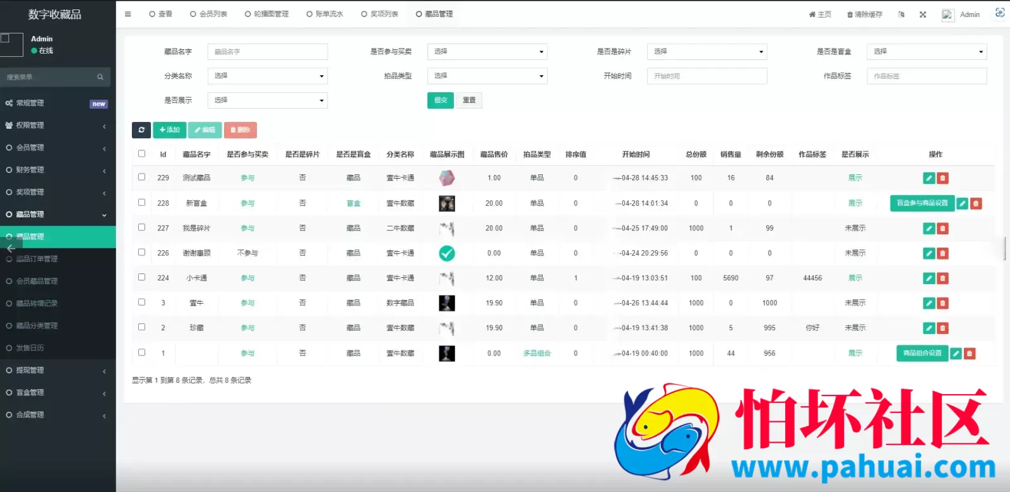
Task: Click red delete icon for row 224 小卡通
Action: (x=943, y=278)
